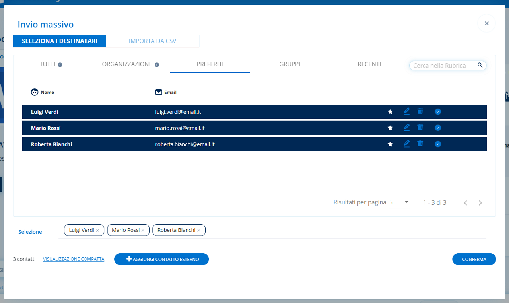The image size is (509, 303).
Task: Open Risultati per pagina dropdown
Action: [399, 202]
